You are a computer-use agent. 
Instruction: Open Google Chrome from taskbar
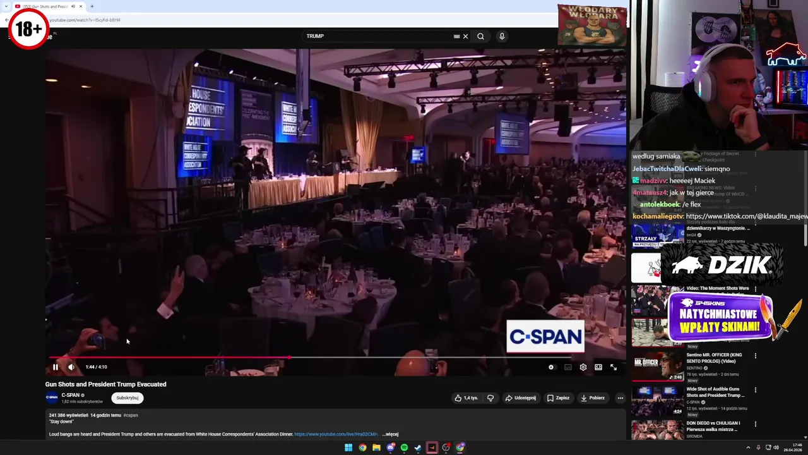[362, 447]
